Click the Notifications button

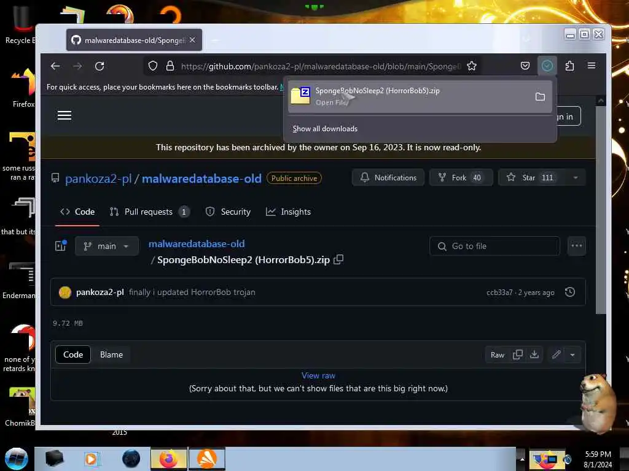tap(388, 177)
